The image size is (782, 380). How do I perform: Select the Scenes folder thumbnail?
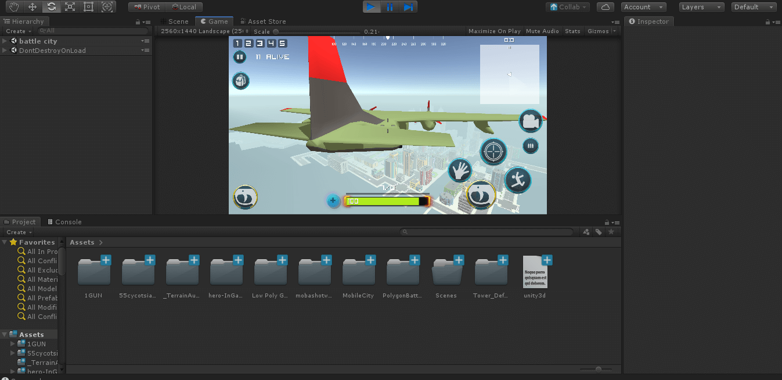(446, 272)
